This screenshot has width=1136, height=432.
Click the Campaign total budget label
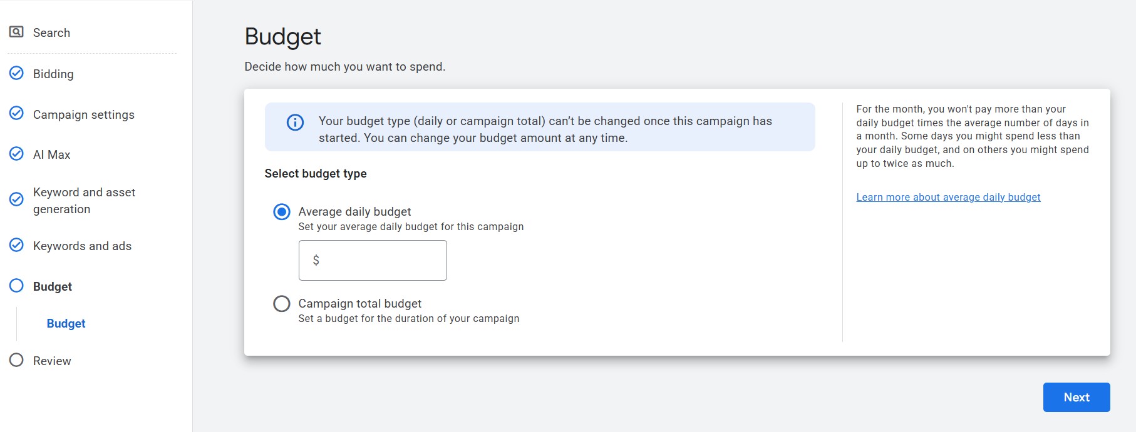tap(359, 303)
